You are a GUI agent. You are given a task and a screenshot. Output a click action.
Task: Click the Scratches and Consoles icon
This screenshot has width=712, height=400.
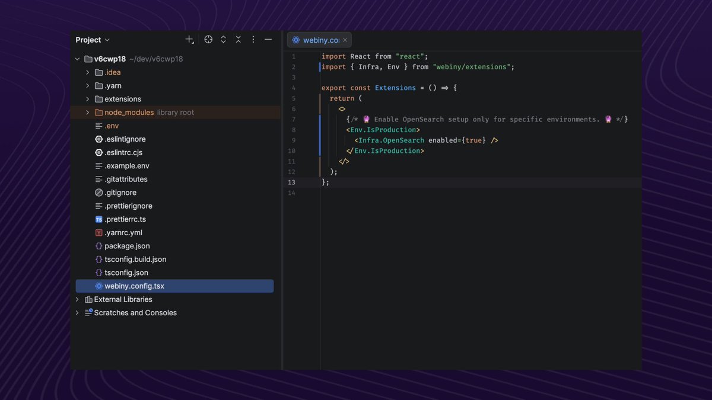click(x=88, y=313)
